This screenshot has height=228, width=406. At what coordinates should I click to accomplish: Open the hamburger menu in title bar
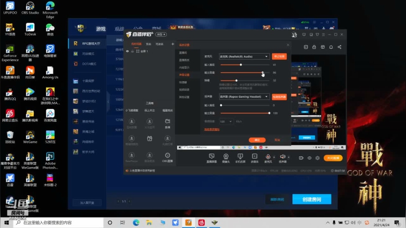click(324, 34)
